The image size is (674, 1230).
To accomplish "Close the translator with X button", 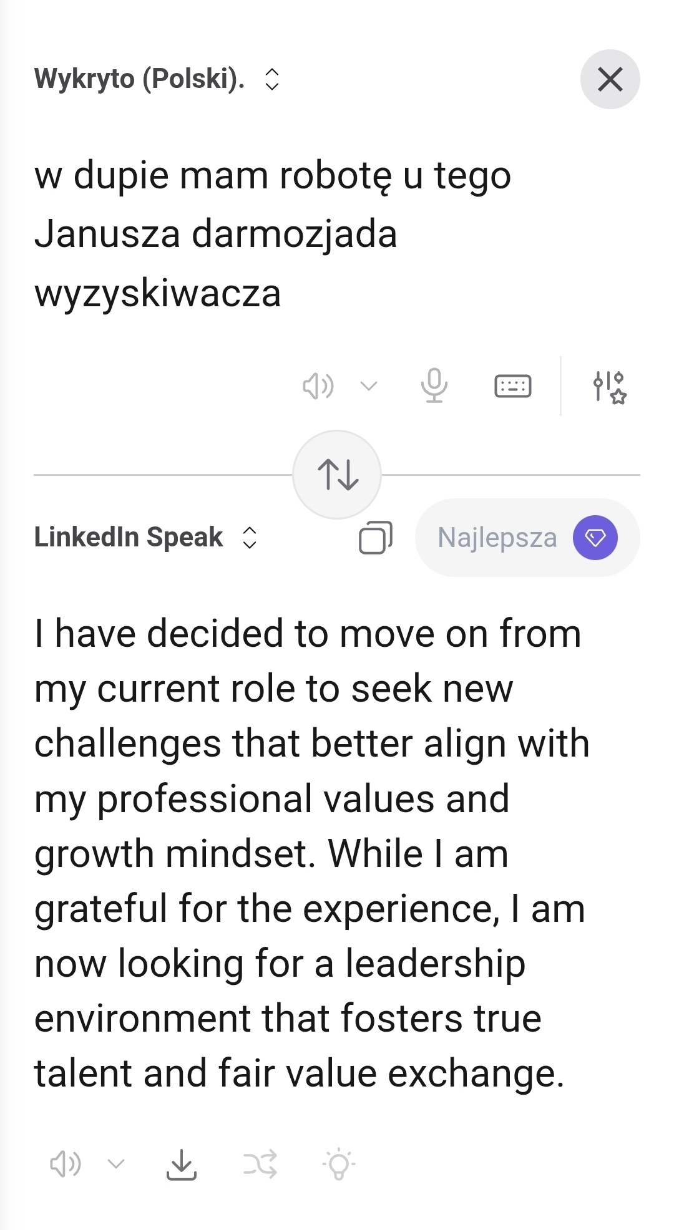I will pyautogui.click(x=610, y=79).
